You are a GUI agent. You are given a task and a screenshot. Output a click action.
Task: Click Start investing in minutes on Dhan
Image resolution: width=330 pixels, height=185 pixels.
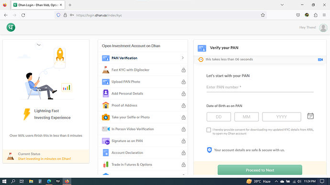pyautogui.click(x=44, y=159)
